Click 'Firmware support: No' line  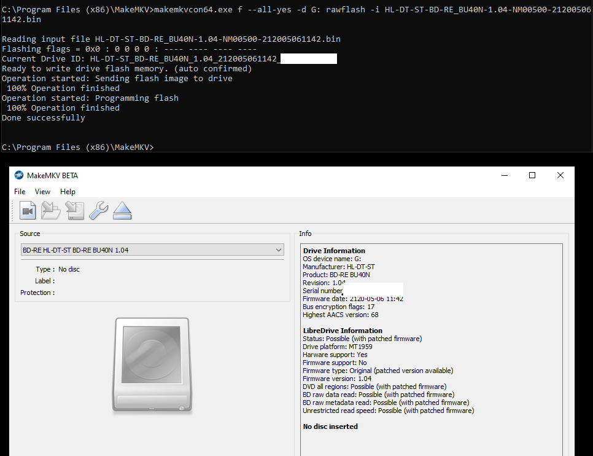(335, 363)
